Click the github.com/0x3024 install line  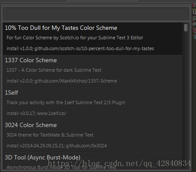(x=56, y=146)
